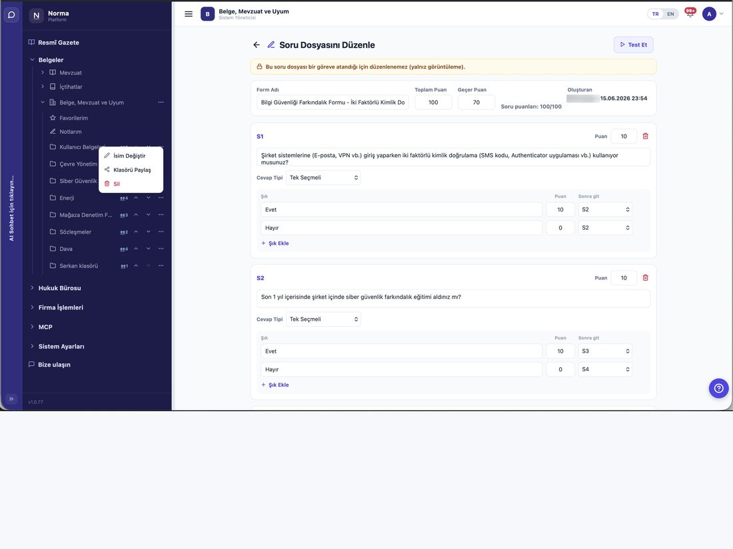Open S1 Evet Sonra git dropdown
This screenshot has width=733, height=549.
(x=605, y=210)
